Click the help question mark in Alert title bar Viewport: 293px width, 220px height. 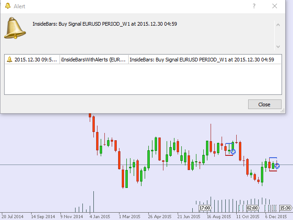[x=254, y=6]
